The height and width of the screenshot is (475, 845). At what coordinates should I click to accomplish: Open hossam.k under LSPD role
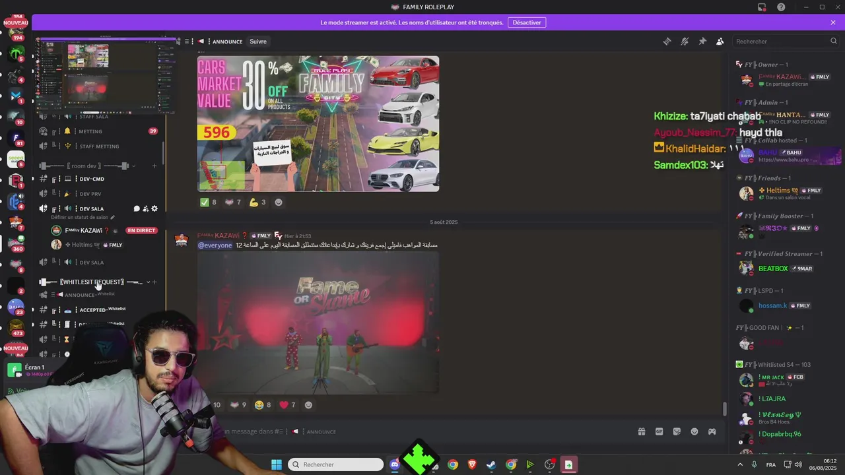click(x=786, y=306)
